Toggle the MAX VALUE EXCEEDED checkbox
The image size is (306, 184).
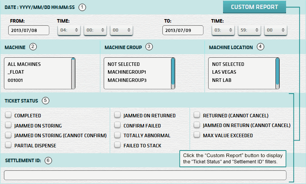pyautogui.click(x=196, y=135)
